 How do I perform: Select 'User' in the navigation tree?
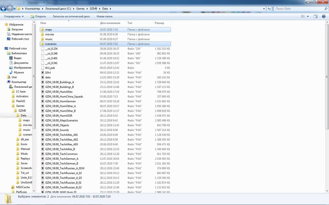(14, 77)
